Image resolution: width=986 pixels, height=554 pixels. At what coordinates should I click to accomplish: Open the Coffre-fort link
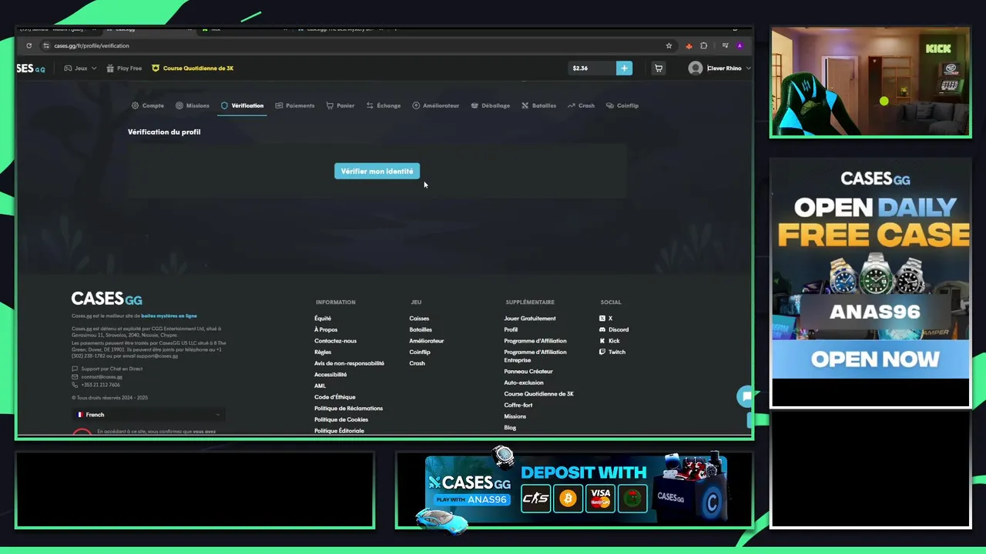tap(518, 405)
